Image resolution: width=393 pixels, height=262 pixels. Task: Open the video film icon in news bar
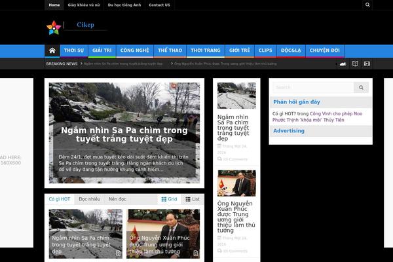[367, 64]
